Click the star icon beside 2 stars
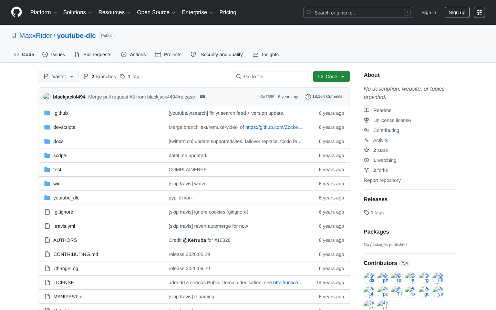 pos(366,150)
